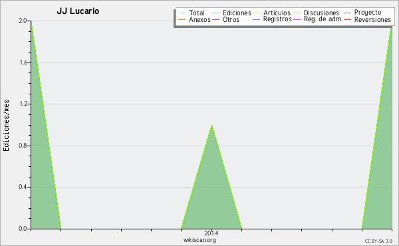Viewport: 399px width, 246px height.
Task: Click the wikiscan.org caption
Action: click(x=199, y=240)
